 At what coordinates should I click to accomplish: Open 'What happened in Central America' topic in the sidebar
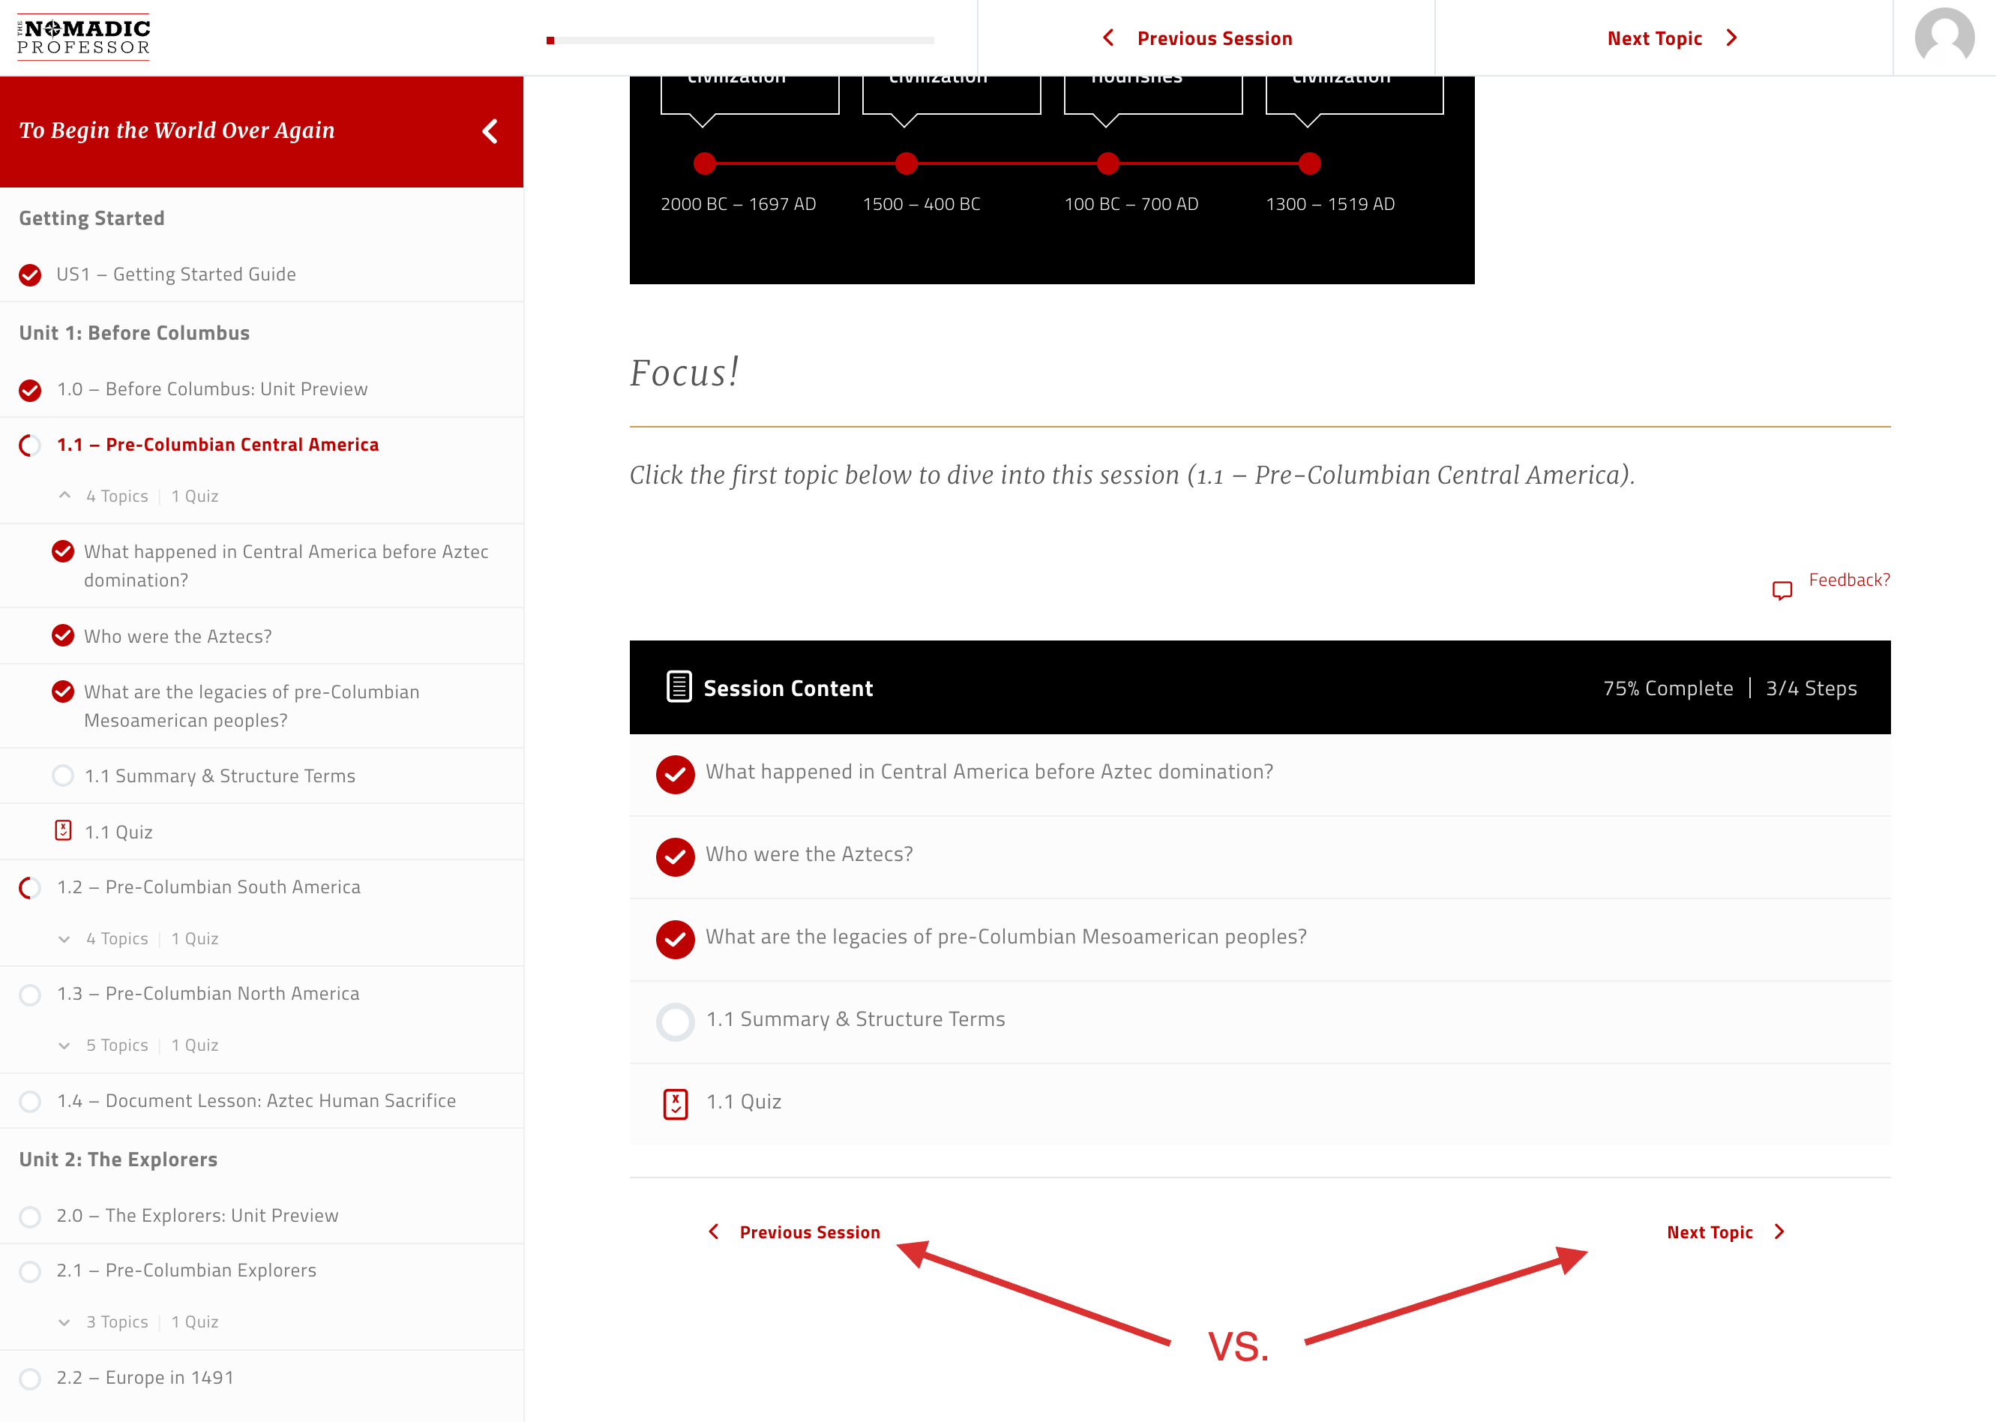click(286, 565)
